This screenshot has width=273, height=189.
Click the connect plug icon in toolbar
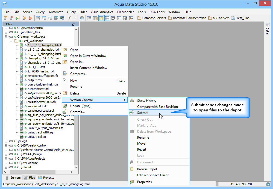[x=25, y=18]
